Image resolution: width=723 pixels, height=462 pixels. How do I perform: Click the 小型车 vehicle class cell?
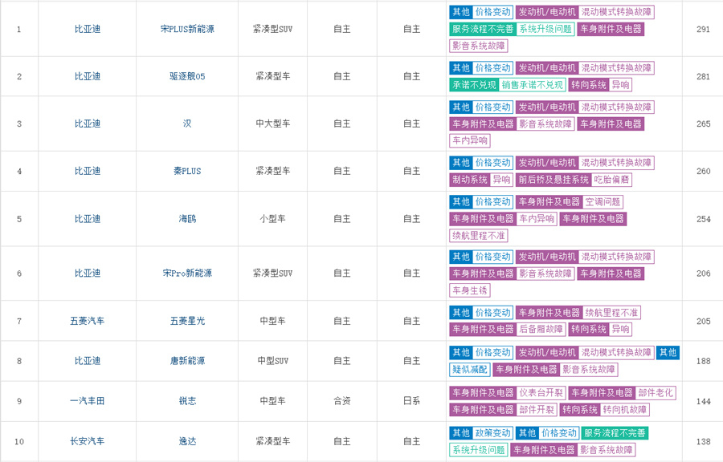pos(273,219)
